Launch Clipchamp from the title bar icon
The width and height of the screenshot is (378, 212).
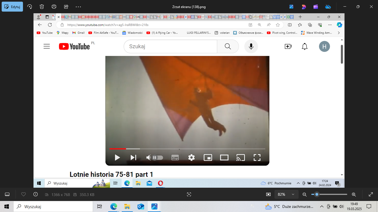(316, 7)
